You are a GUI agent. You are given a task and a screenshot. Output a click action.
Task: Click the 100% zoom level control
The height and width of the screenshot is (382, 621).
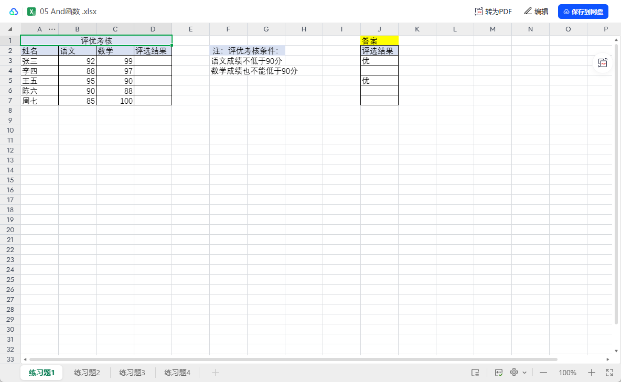[x=567, y=372]
